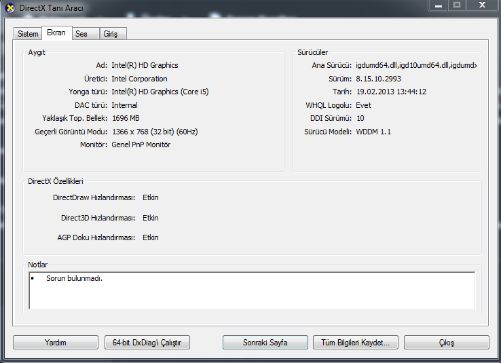Image resolution: width=501 pixels, height=363 pixels.
Task: Click the 'Sürücüler' group heading
Action: 312,52
